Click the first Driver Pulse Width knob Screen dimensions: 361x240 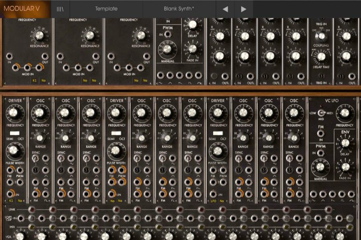tap(14, 150)
